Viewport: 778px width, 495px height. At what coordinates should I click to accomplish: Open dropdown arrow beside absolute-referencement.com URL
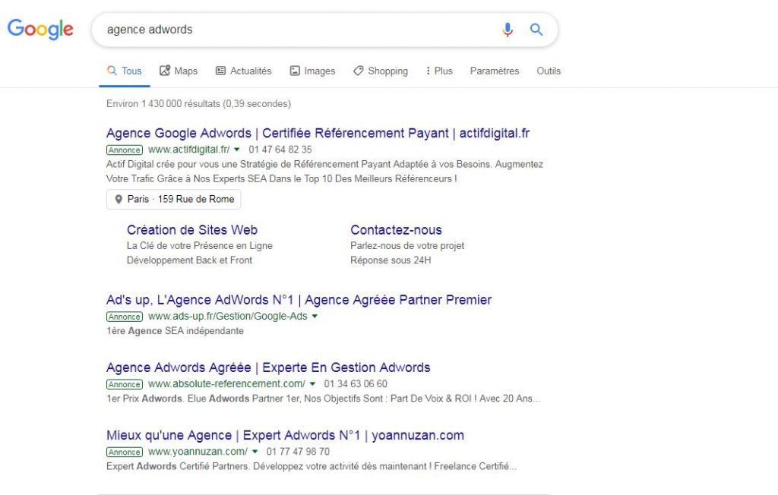pyautogui.click(x=312, y=383)
